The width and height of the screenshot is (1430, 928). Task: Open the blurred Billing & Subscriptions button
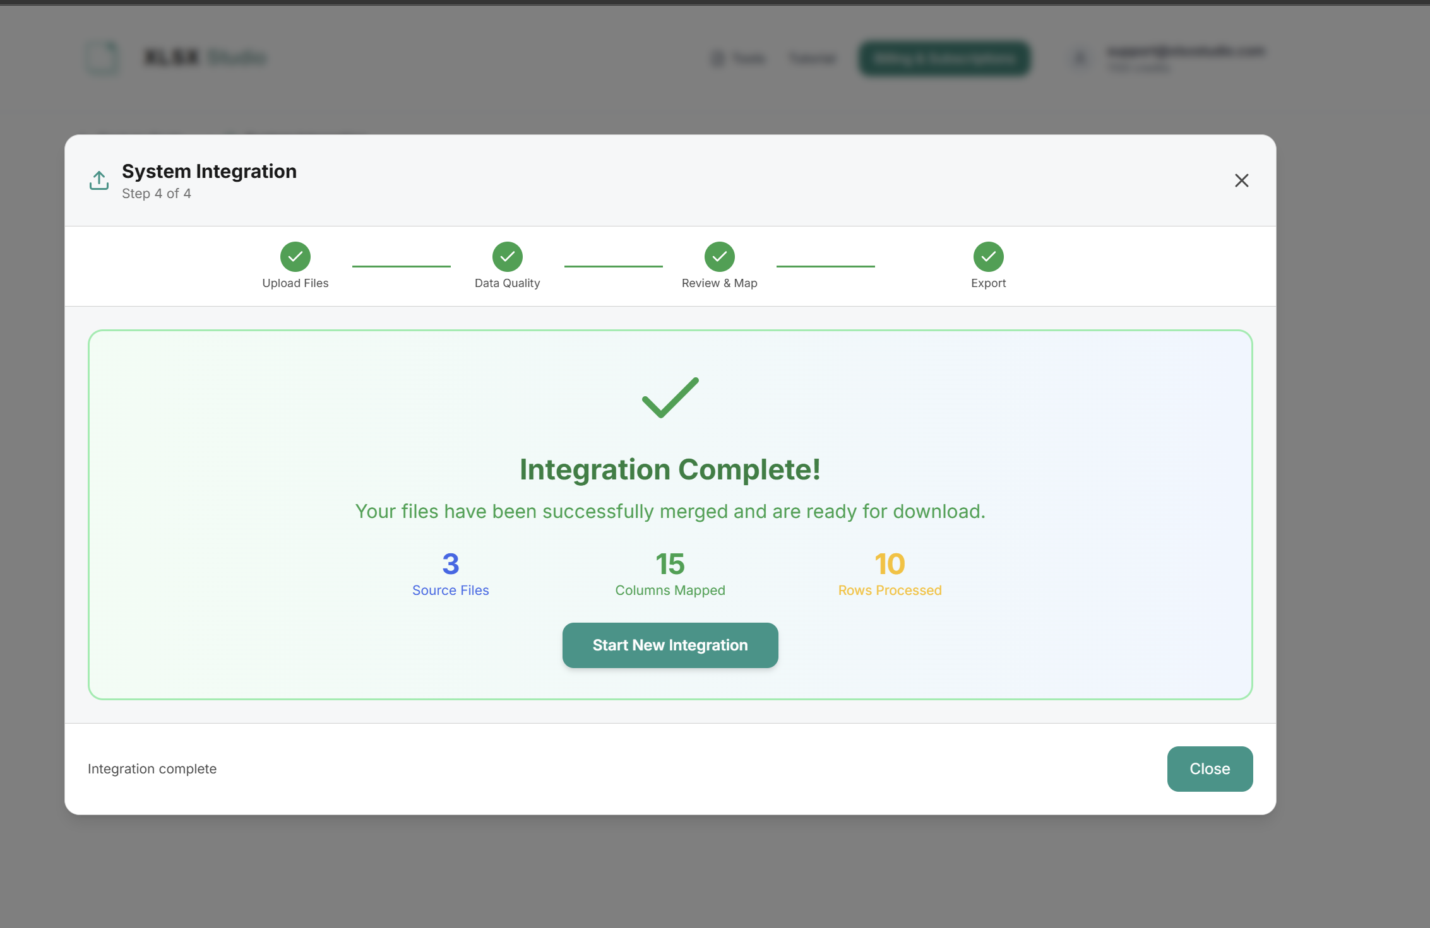944,59
